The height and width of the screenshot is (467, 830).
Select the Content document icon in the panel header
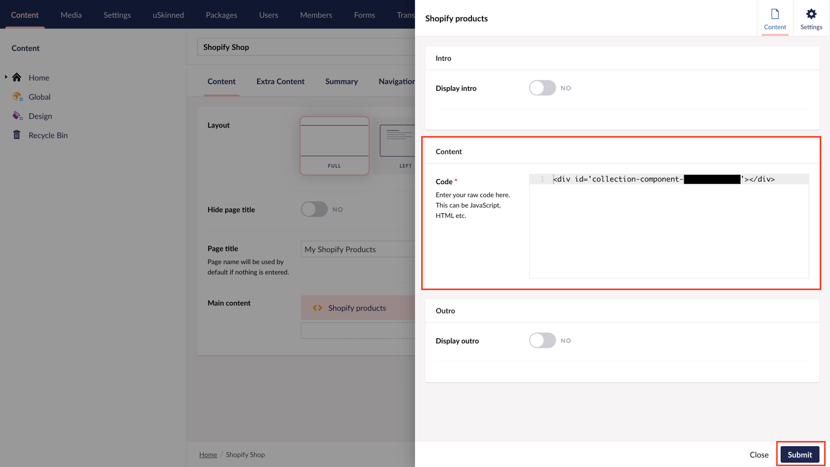pyautogui.click(x=774, y=18)
